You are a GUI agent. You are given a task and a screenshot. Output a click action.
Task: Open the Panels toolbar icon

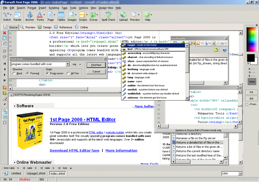pos(17,16)
